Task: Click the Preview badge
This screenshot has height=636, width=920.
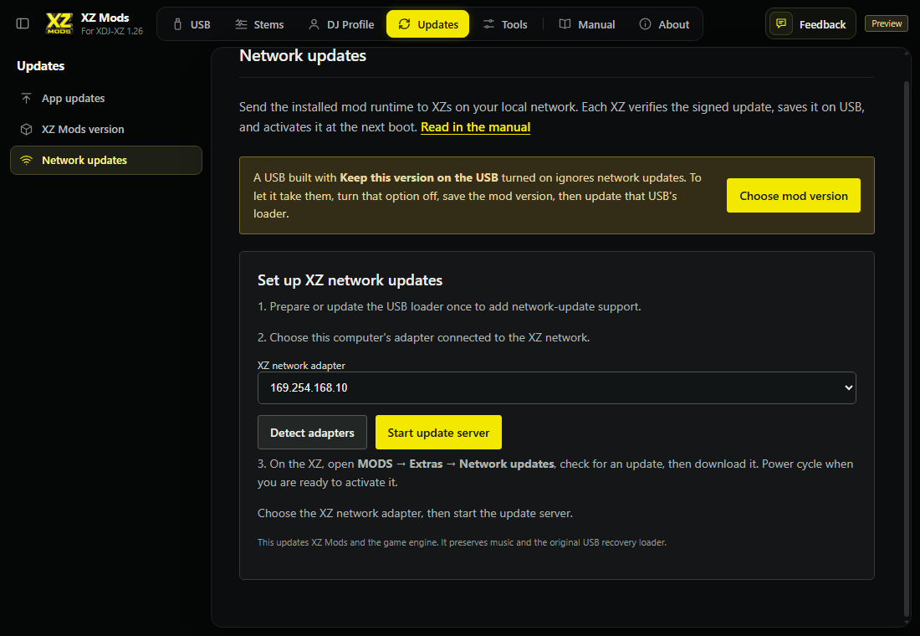Action: (x=886, y=23)
